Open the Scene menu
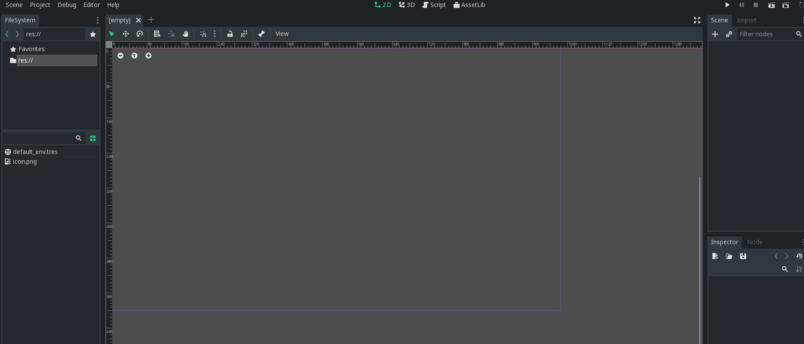The image size is (804, 344). tap(14, 5)
